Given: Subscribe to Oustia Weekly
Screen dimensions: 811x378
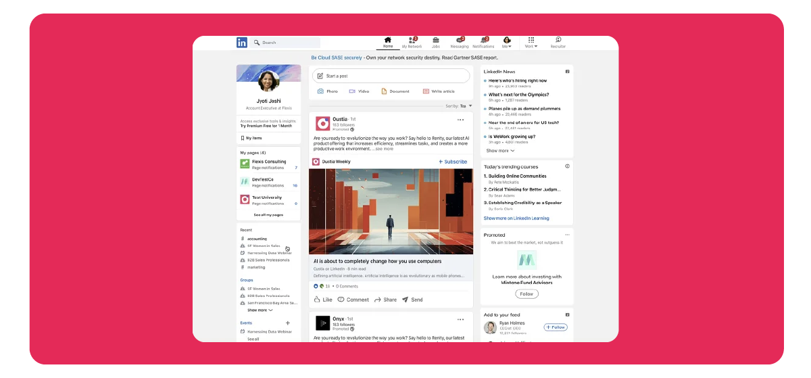Looking at the screenshot, I should pyautogui.click(x=453, y=162).
